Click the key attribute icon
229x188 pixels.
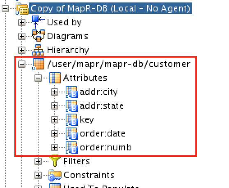[x=71, y=120]
